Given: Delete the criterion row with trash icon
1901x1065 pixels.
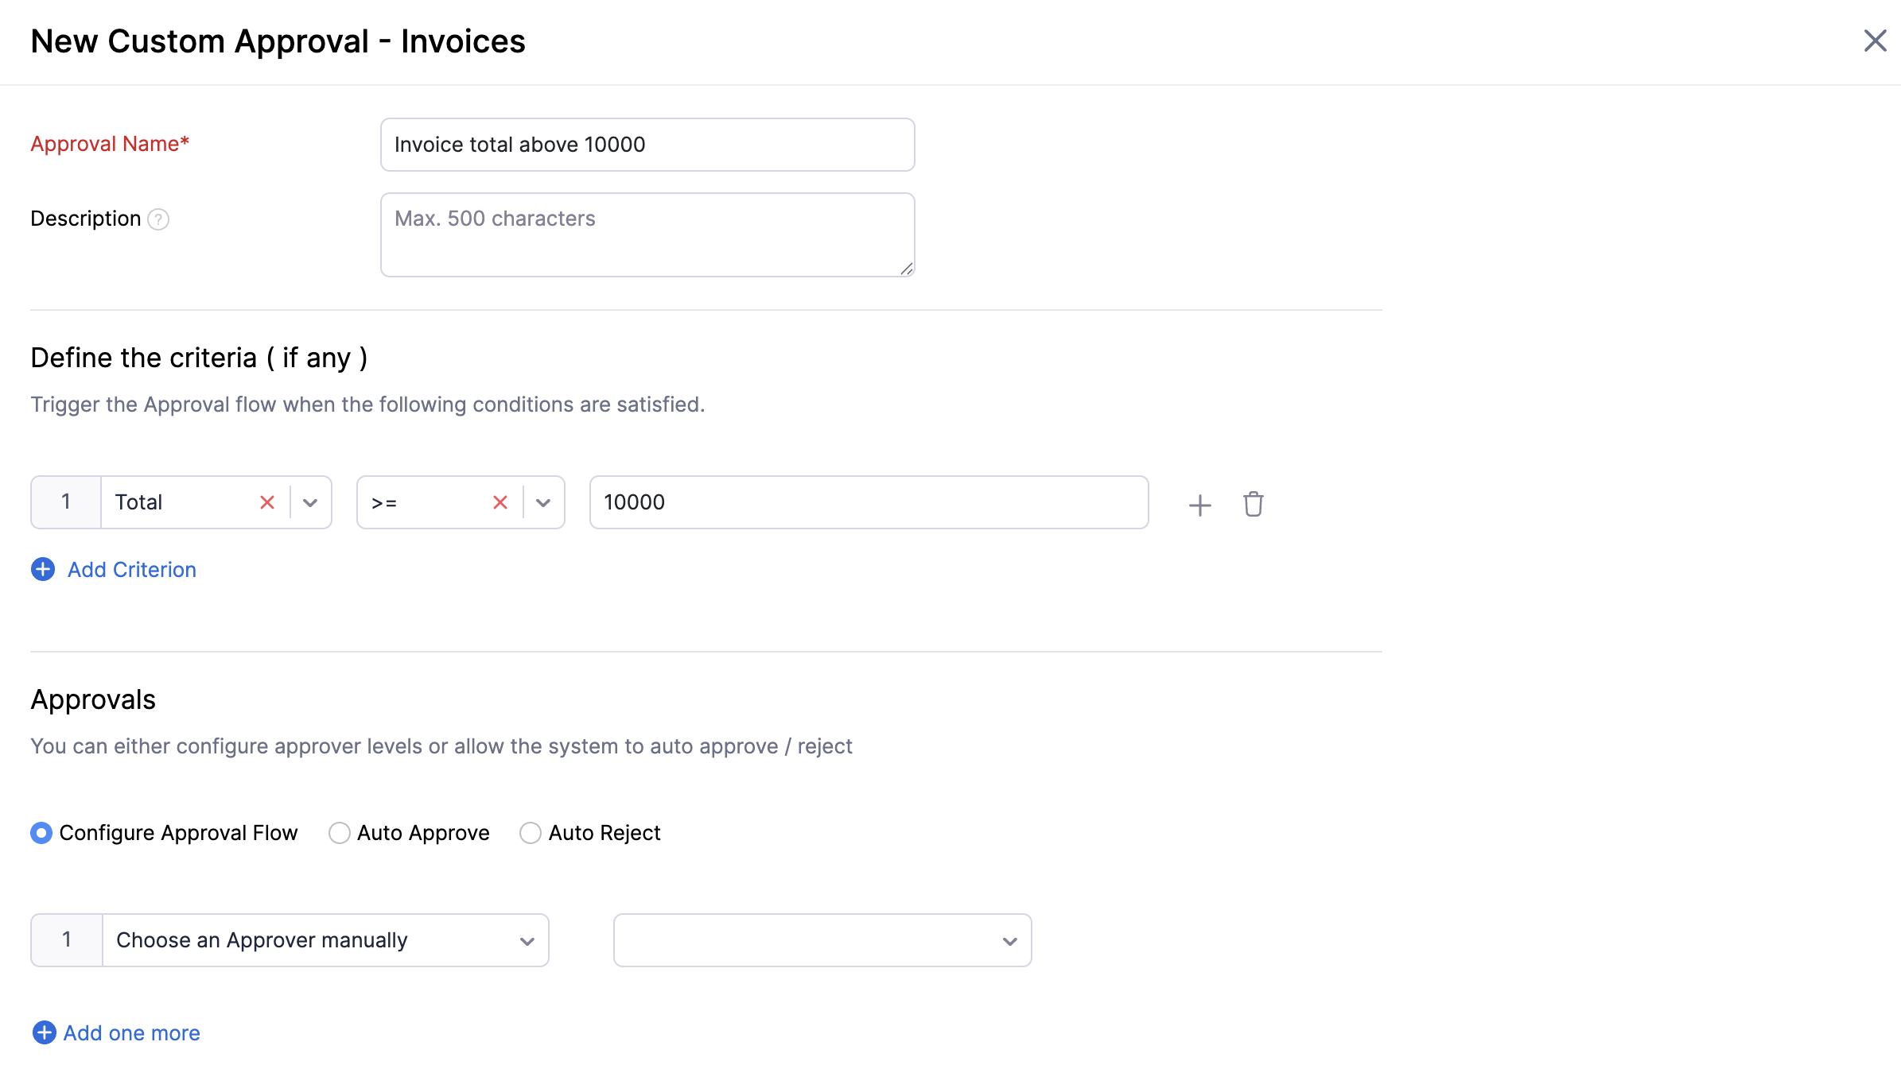Looking at the screenshot, I should [1253, 504].
